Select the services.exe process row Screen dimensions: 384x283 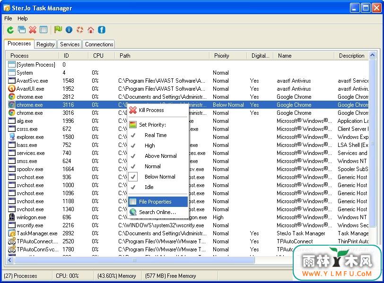point(187,153)
